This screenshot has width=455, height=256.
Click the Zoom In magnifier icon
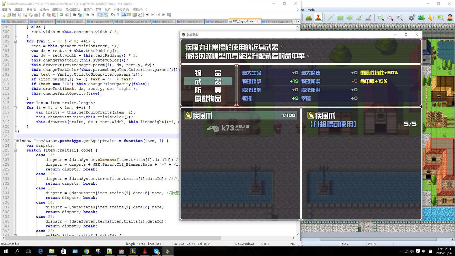381,18
